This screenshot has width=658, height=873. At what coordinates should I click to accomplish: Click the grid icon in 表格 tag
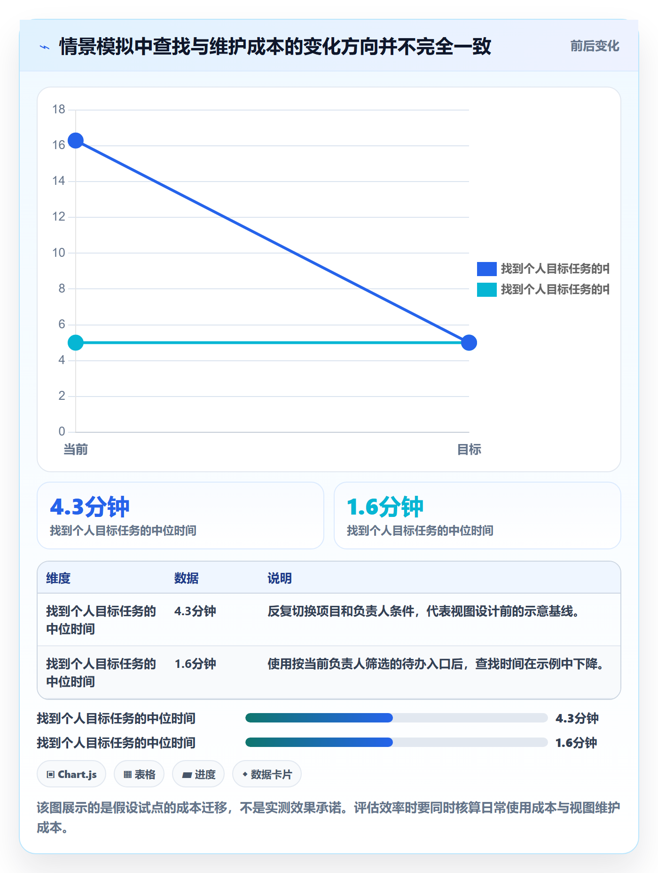point(127,774)
